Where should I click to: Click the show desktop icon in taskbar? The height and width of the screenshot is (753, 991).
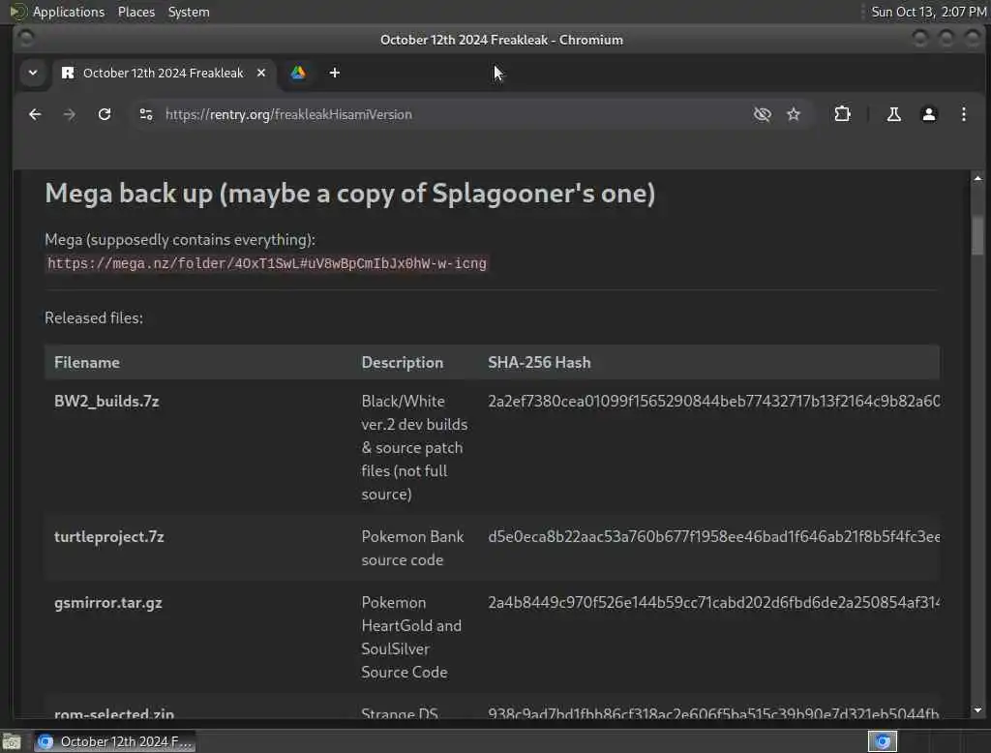(x=12, y=741)
